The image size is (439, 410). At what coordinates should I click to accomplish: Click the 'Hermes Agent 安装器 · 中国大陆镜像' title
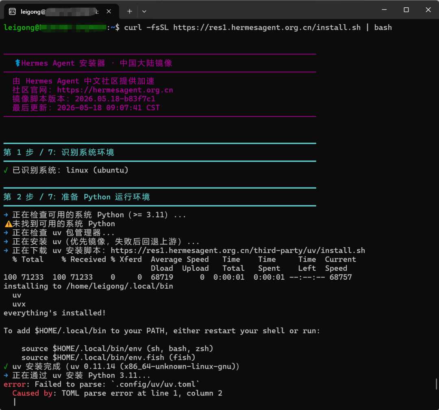[97, 63]
